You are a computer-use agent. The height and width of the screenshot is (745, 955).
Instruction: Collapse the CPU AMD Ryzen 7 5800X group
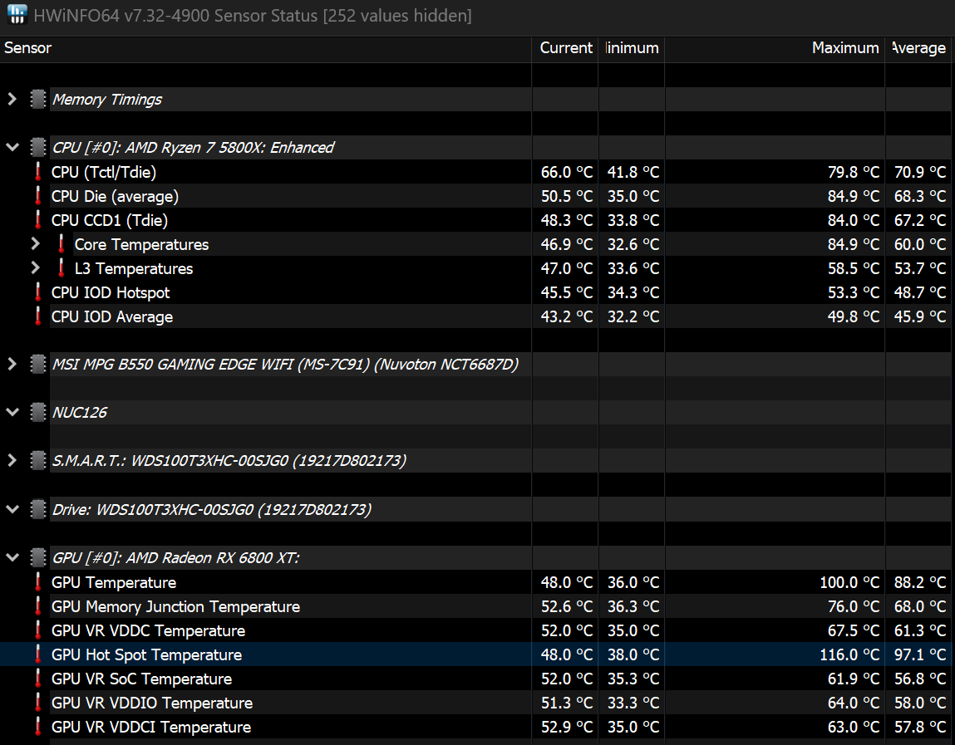[12, 147]
